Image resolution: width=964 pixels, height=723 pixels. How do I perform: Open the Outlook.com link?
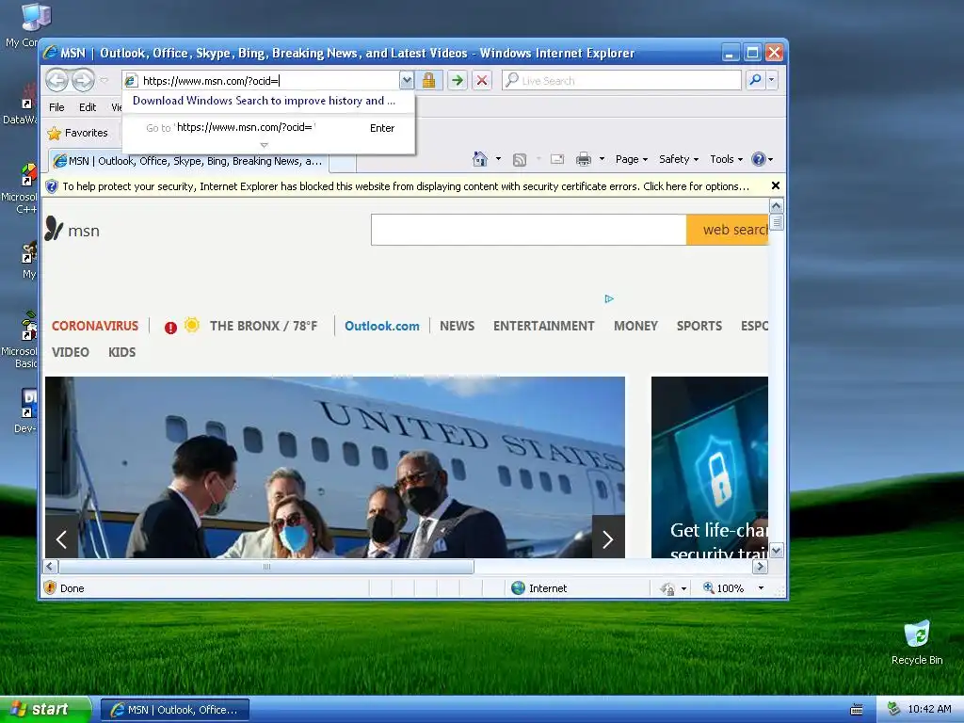[x=382, y=326]
